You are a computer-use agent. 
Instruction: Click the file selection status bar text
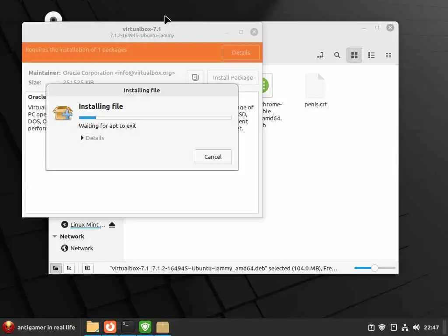click(223, 268)
